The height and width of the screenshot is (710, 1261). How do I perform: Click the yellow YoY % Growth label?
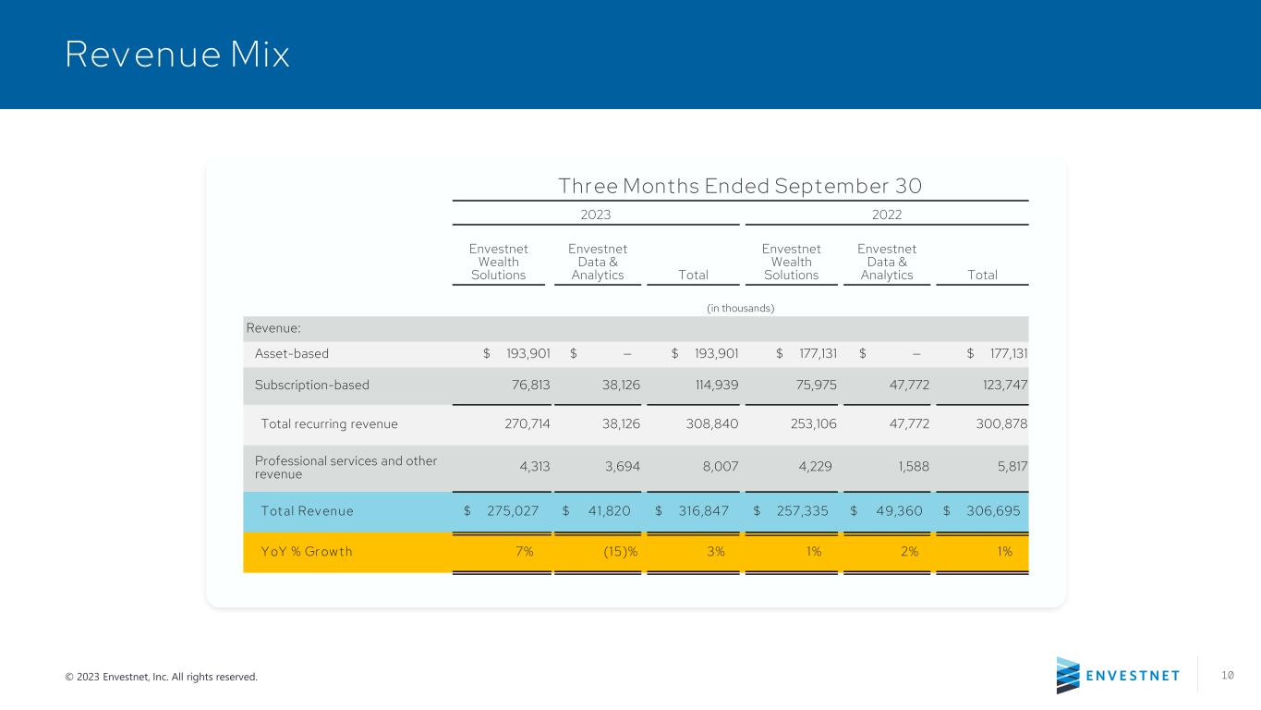(x=307, y=552)
